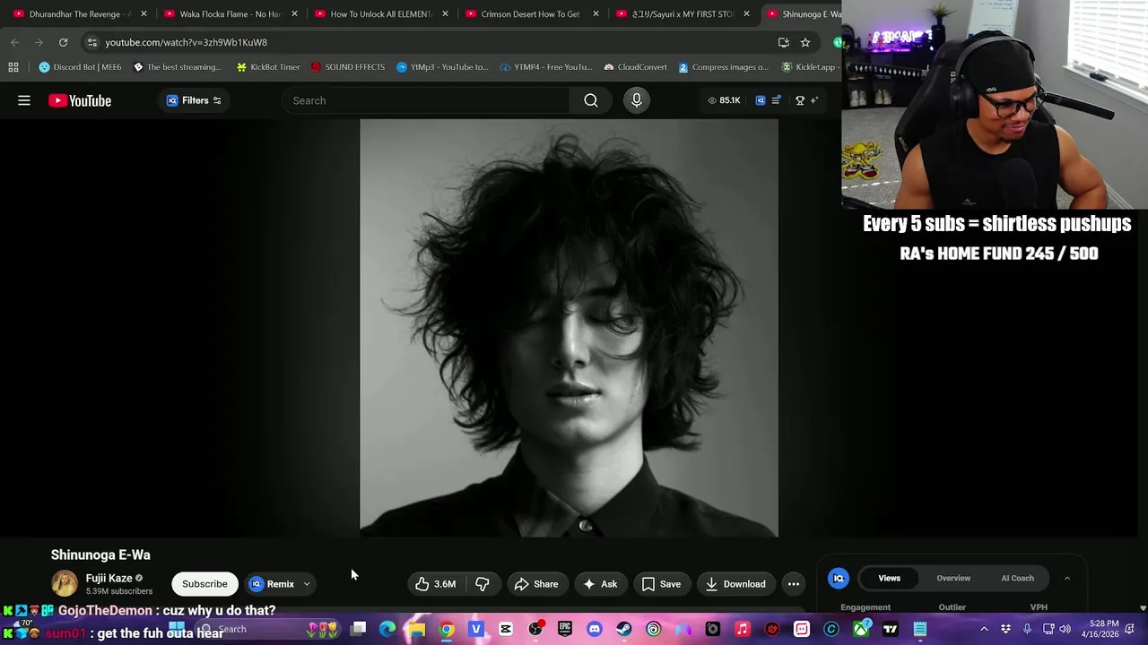Open the YouTube hamburger guide menu
This screenshot has height=645, width=1148.
coord(24,100)
